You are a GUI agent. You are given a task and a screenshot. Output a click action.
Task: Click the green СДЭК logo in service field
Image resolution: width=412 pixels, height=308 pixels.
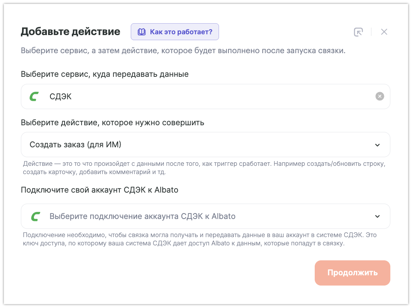click(35, 96)
